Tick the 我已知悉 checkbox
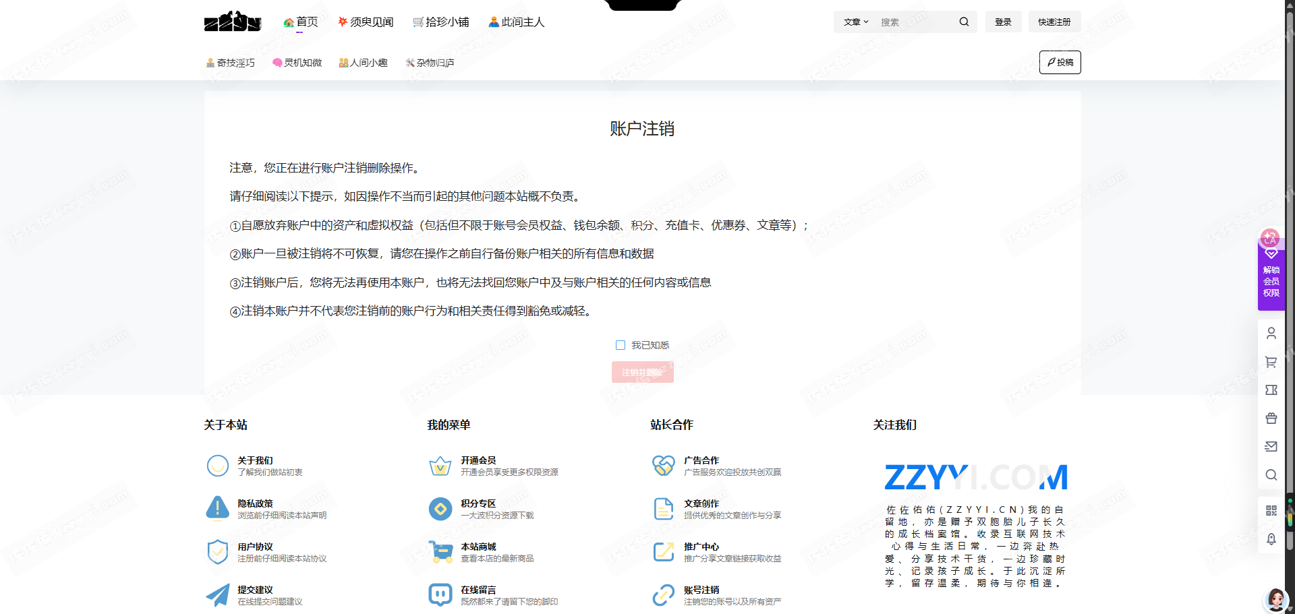This screenshot has width=1295, height=614. click(621, 345)
